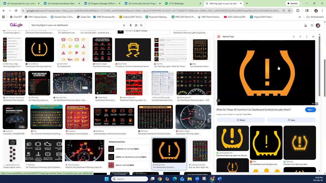Go back in browser history
Image resolution: width=326 pixels, height=183 pixels.
(4, 11)
